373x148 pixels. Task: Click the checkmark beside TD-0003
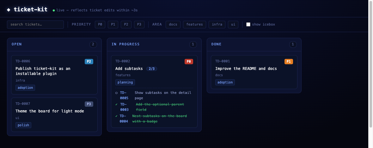coord(117,105)
